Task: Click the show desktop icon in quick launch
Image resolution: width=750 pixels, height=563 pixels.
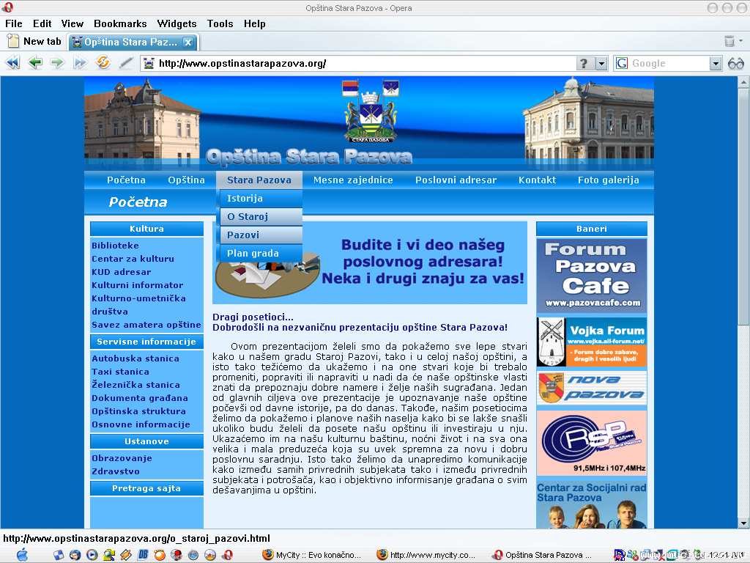Action: click(x=59, y=555)
